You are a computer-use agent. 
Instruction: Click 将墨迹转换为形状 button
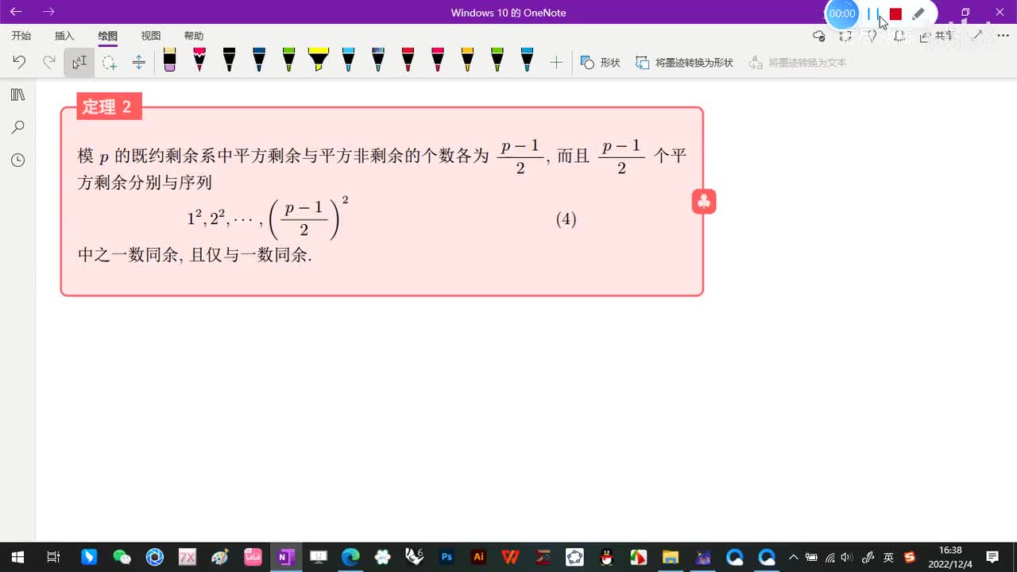point(685,62)
